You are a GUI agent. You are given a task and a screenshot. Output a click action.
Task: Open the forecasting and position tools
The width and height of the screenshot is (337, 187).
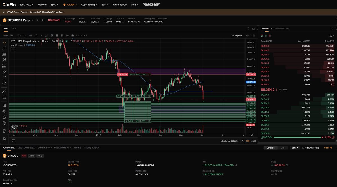coord(4,66)
